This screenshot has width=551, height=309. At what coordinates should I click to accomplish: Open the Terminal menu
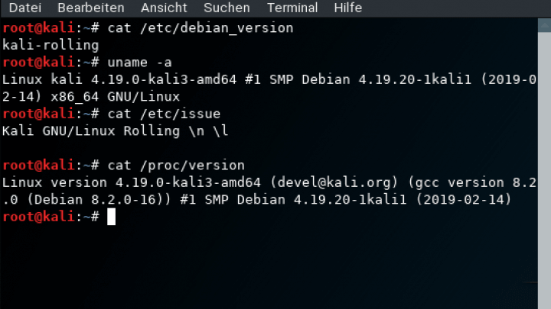(x=292, y=8)
